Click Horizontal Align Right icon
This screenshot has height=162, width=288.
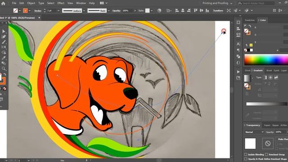[x=189, y=11]
